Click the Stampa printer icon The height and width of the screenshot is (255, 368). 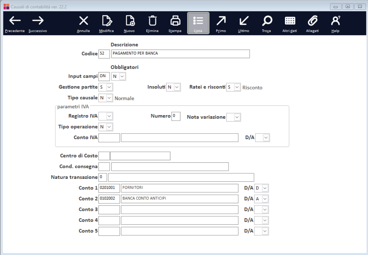(x=175, y=21)
